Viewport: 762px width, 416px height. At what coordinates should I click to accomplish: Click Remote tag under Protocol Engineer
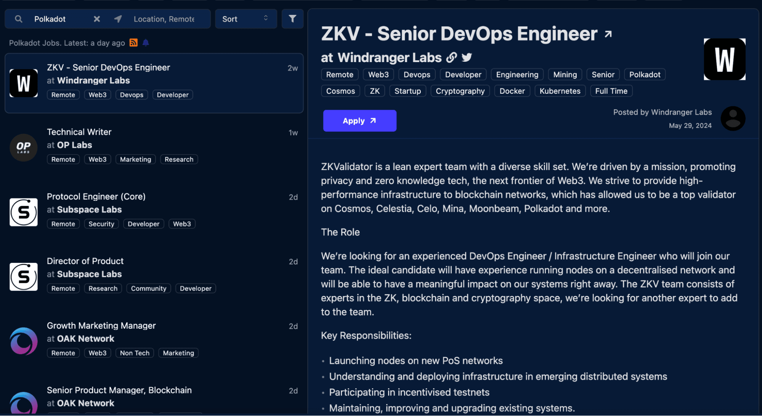click(63, 224)
